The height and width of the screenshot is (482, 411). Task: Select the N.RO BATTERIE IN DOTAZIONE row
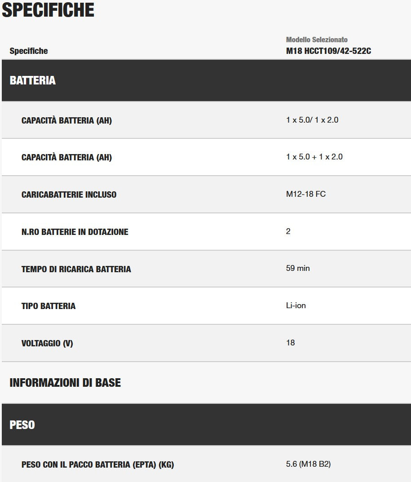click(206, 231)
